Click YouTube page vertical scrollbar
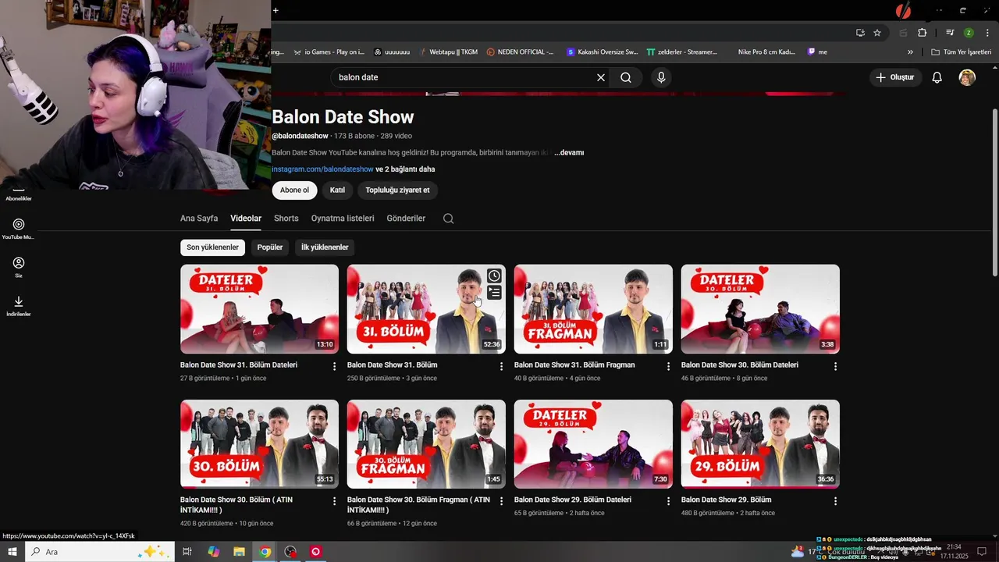The height and width of the screenshot is (562, 999). (994, 191)
